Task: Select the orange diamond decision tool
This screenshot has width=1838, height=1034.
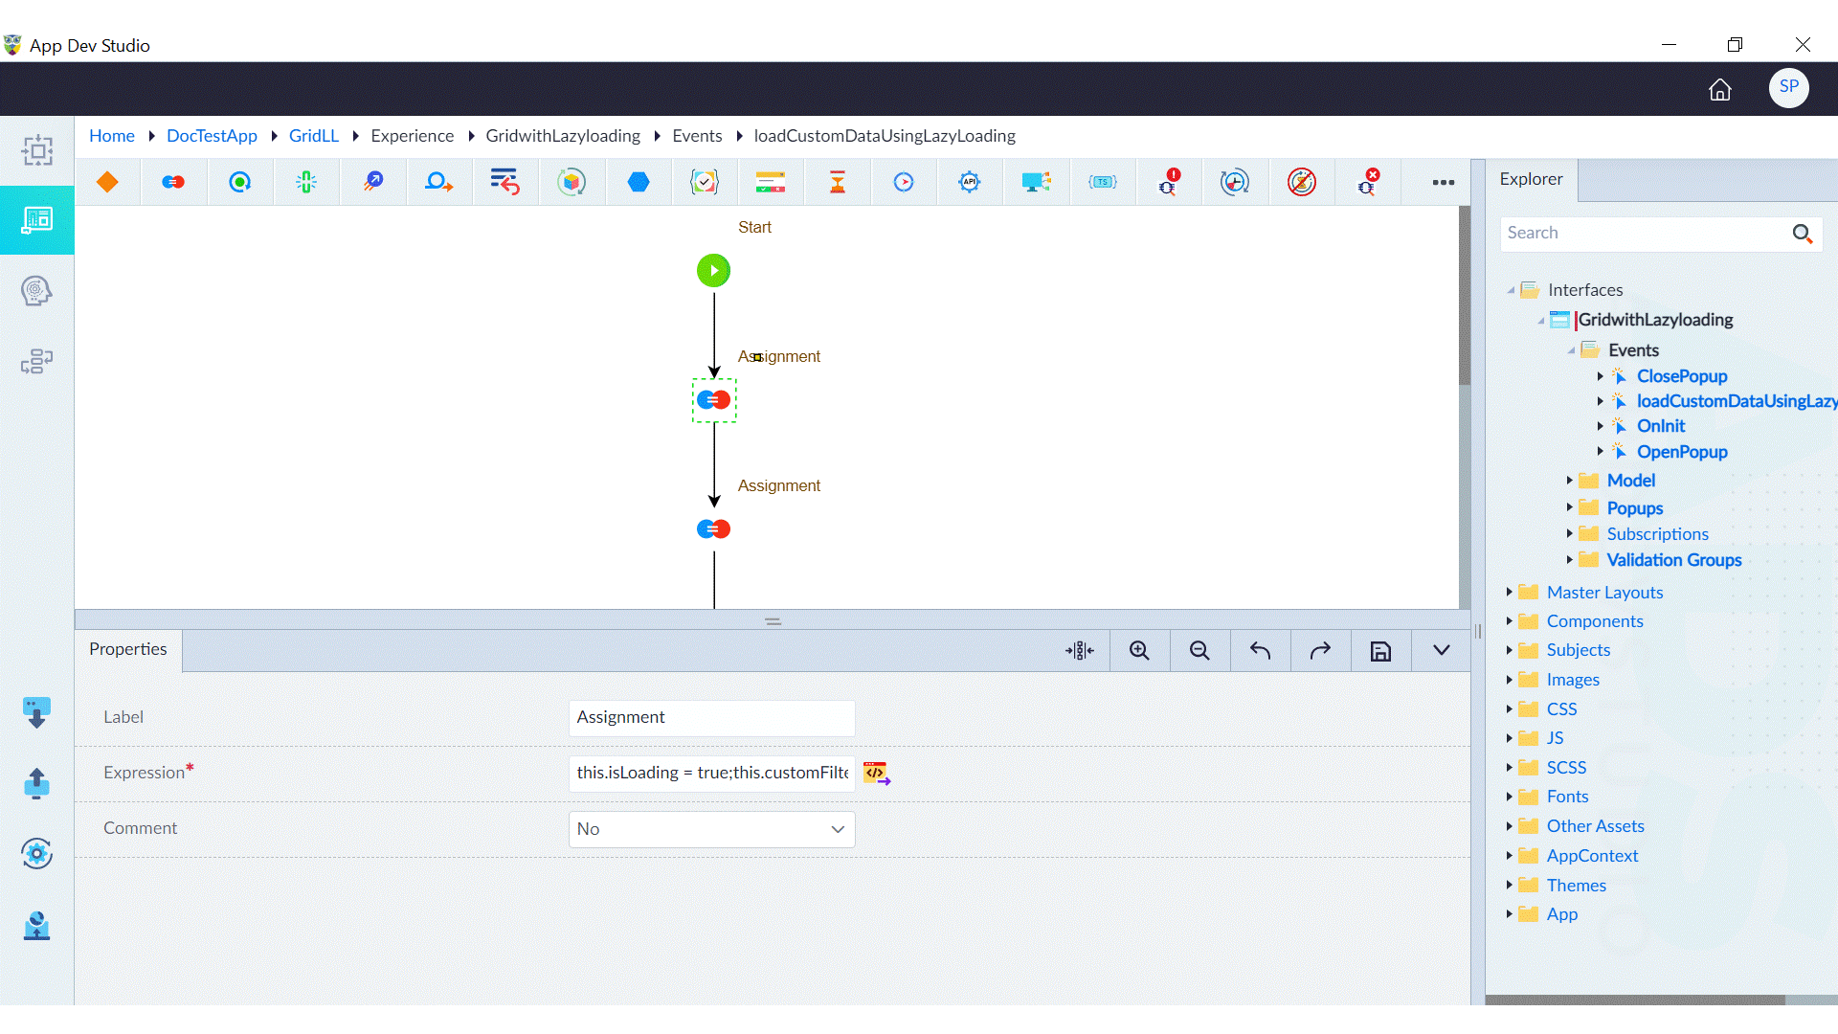Action: pos(107,182)
